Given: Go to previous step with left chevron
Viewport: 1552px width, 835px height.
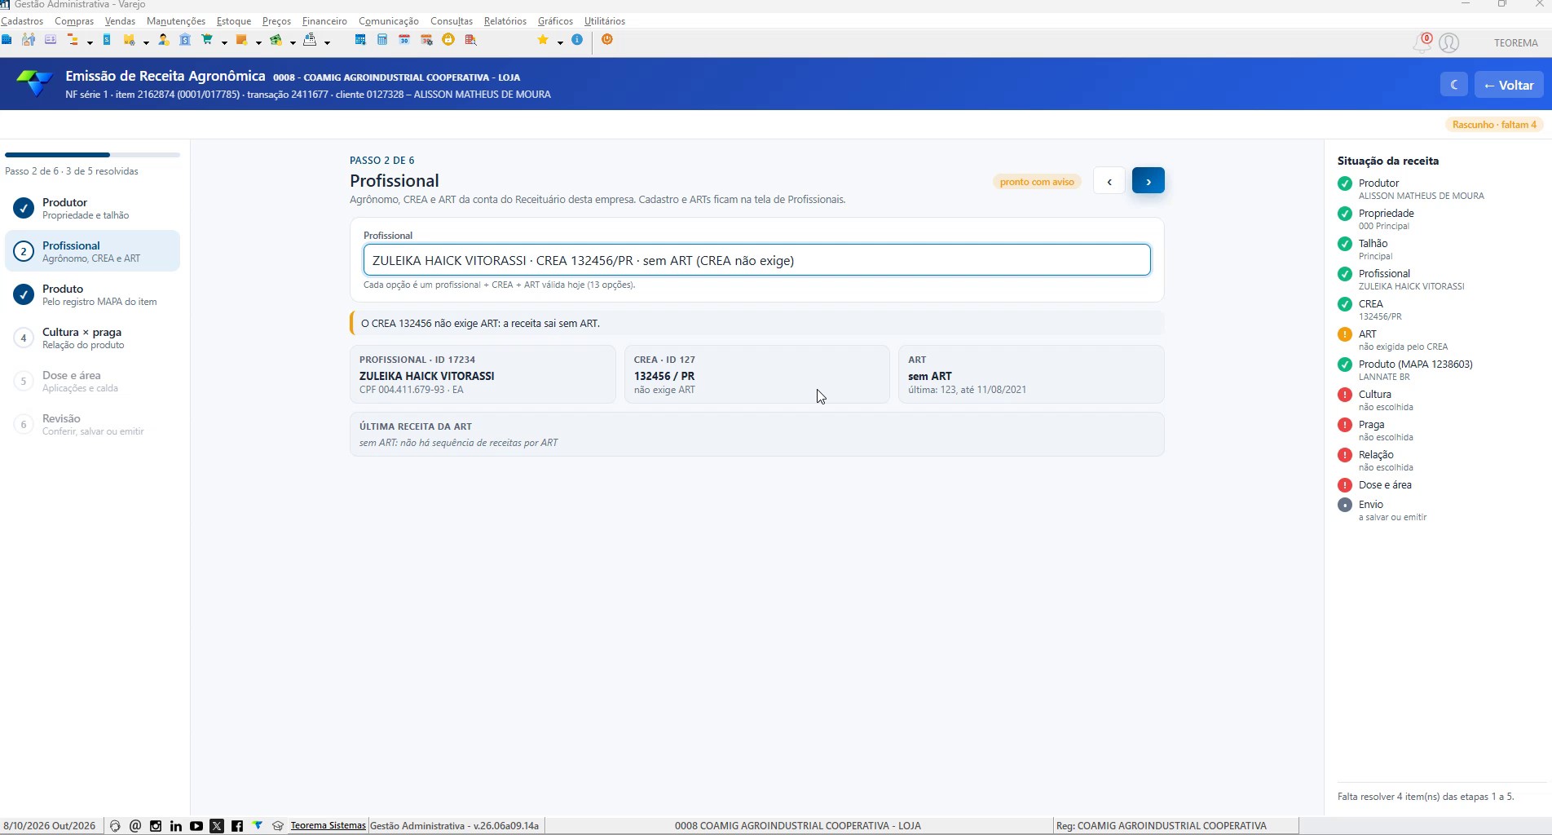Looking at the screenshot, I should (1109, 181).
